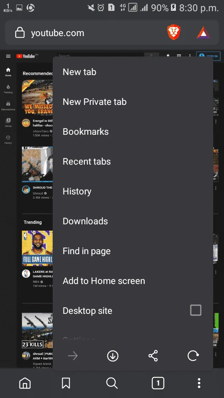Tap the Brave Rewards triangle icon
Image resolution: width=224 pixels, height=398 pixels.
pyautogui.click(x=204, y=33)
